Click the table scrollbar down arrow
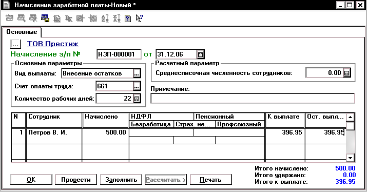The height and width of the screenshot is (192, 368). click(350, 158)
